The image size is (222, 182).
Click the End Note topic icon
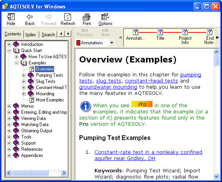point(210,32)
